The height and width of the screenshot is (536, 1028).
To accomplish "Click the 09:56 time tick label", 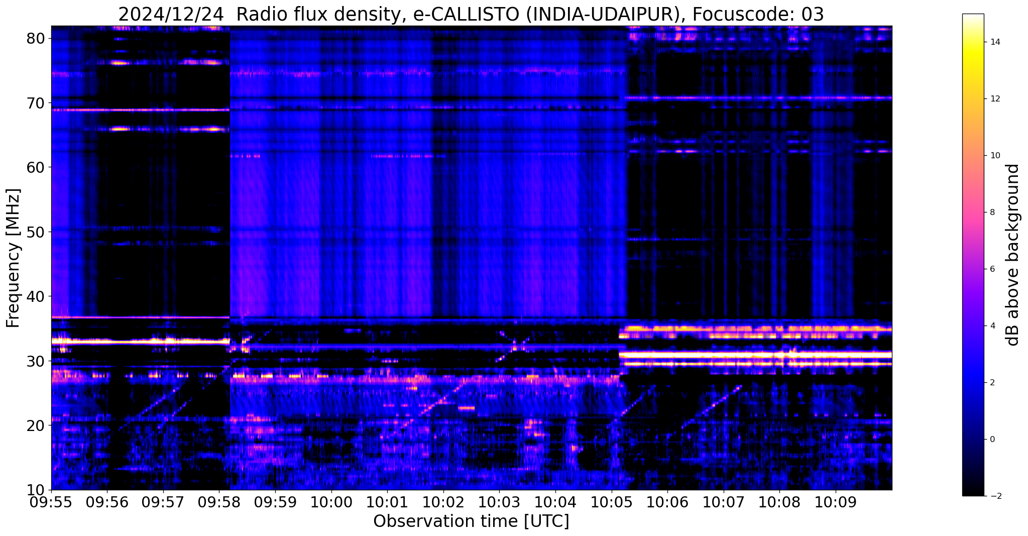I will [107, 502].
